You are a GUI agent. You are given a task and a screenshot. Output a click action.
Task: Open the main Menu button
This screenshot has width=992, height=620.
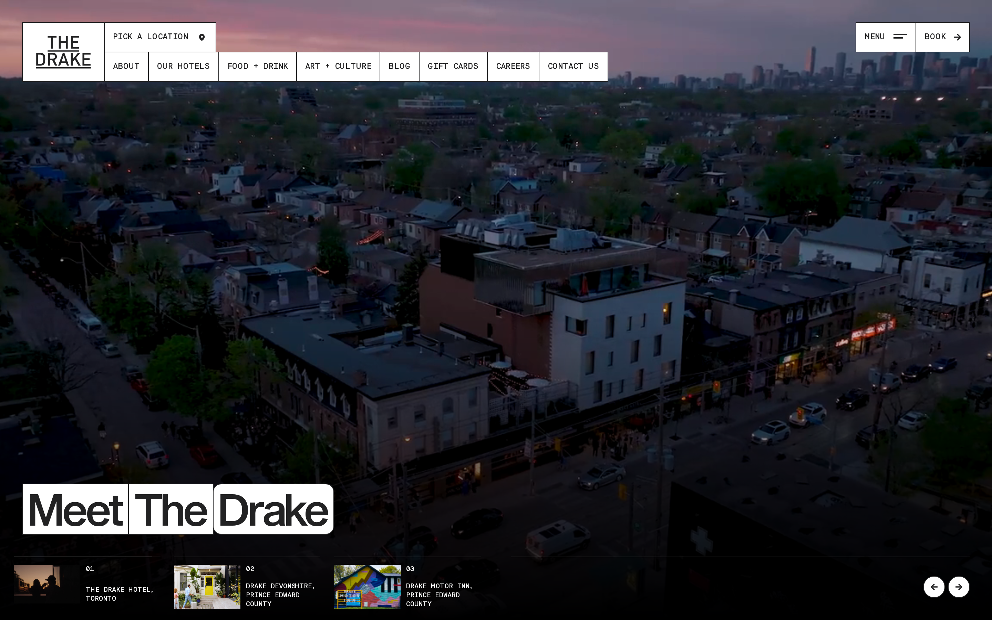coord(886,37)
